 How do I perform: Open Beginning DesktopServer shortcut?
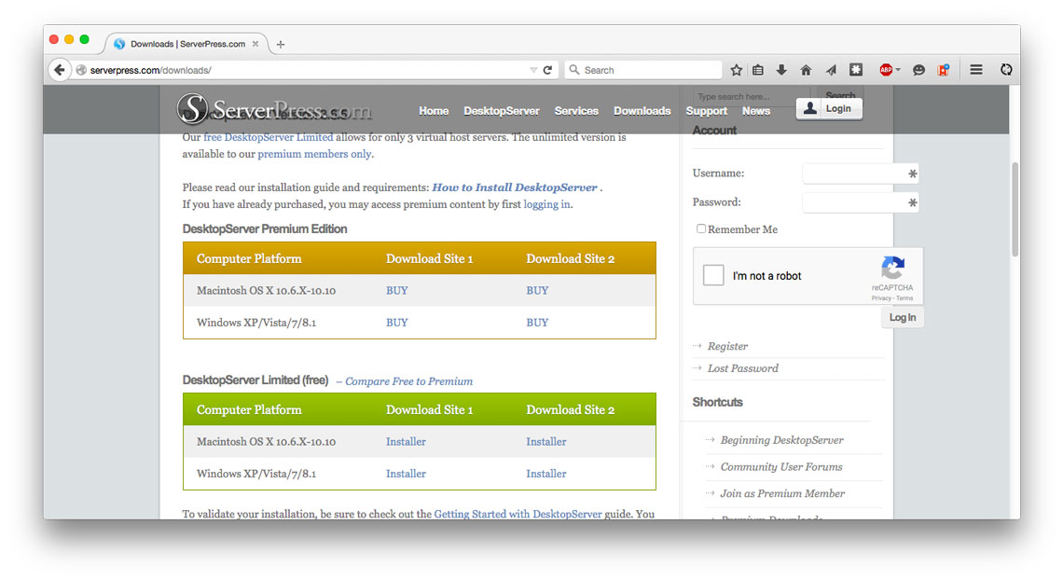(x=781, y=440)
